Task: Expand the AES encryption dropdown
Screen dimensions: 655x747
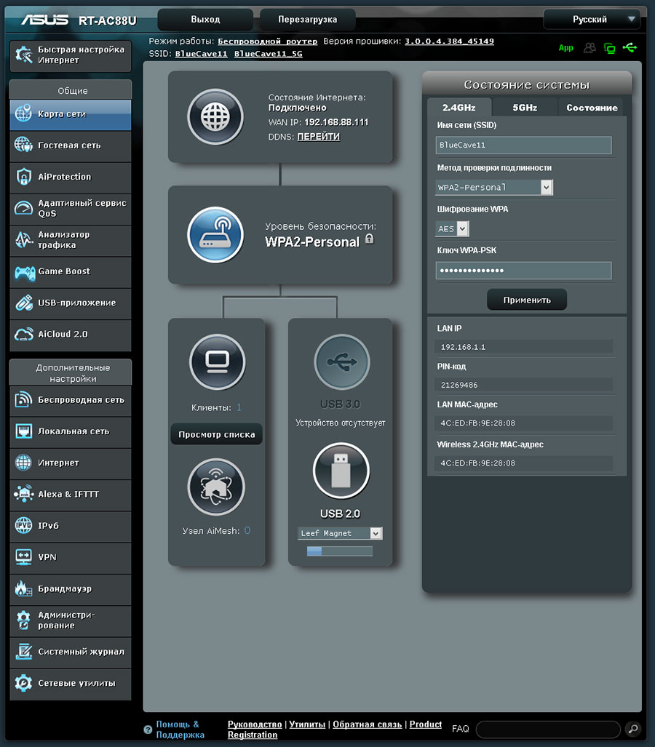Action: pyautogui.click(x=452, y=228)
